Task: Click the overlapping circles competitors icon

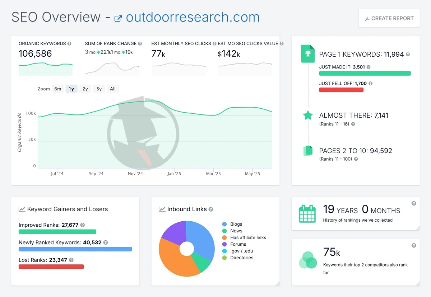Action: pos(308,260)
